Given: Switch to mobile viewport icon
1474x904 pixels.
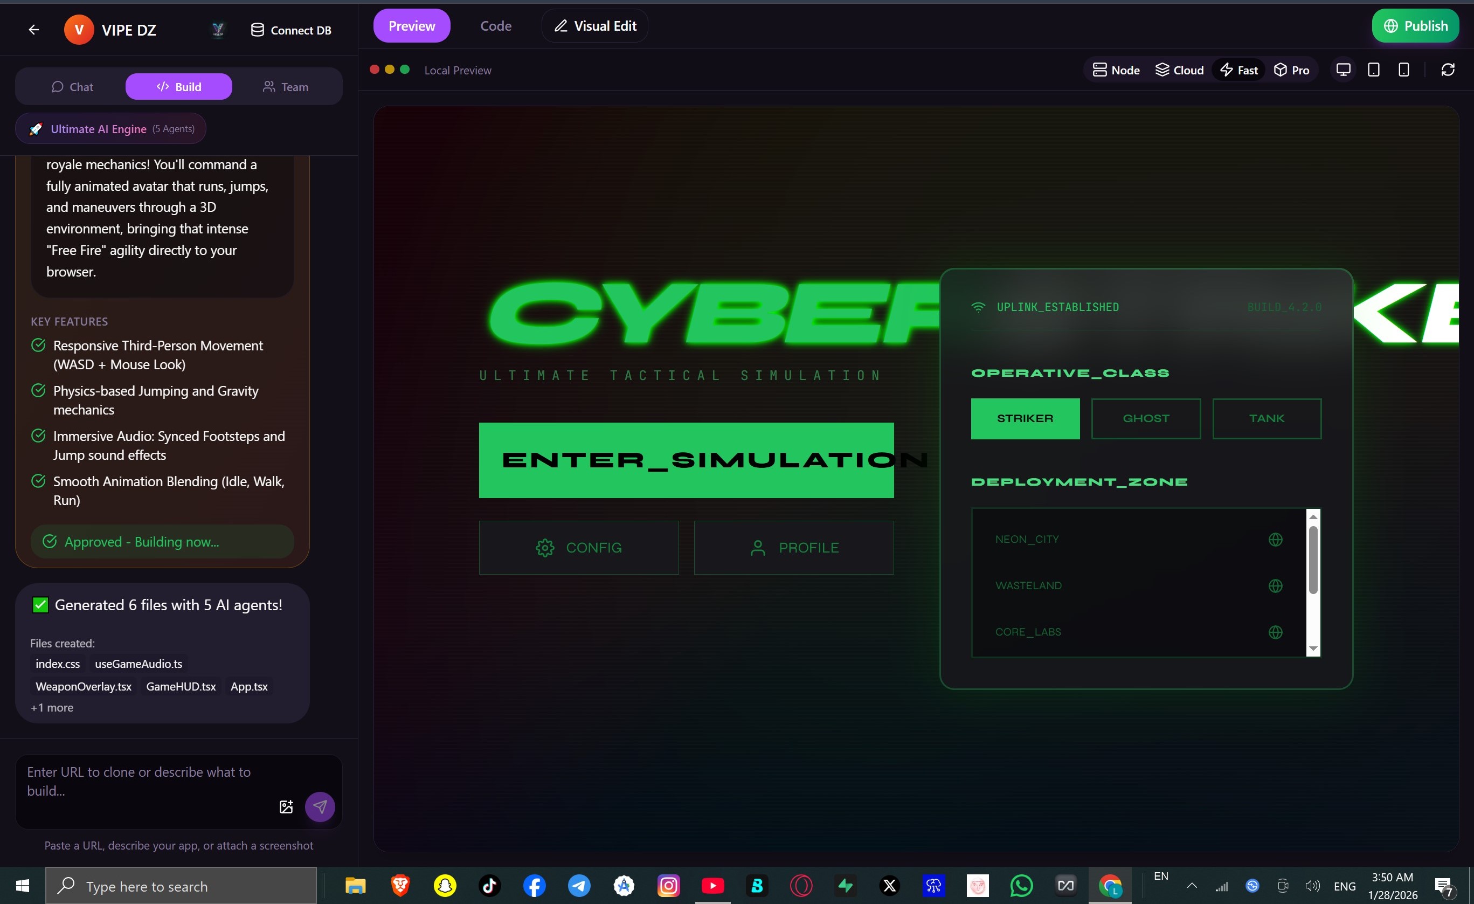Looking at the screenshot, I should tap(1403, 70).
